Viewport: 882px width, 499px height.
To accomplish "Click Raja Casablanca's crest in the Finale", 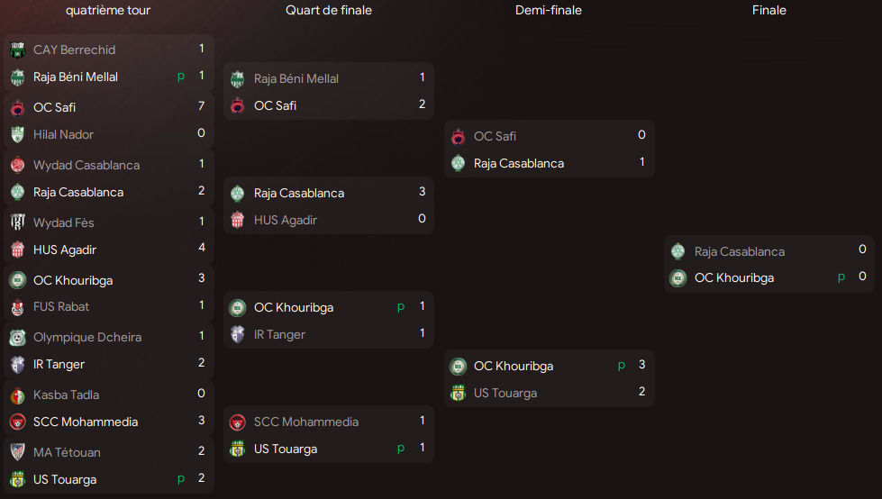I will click(x=678, y=251).
